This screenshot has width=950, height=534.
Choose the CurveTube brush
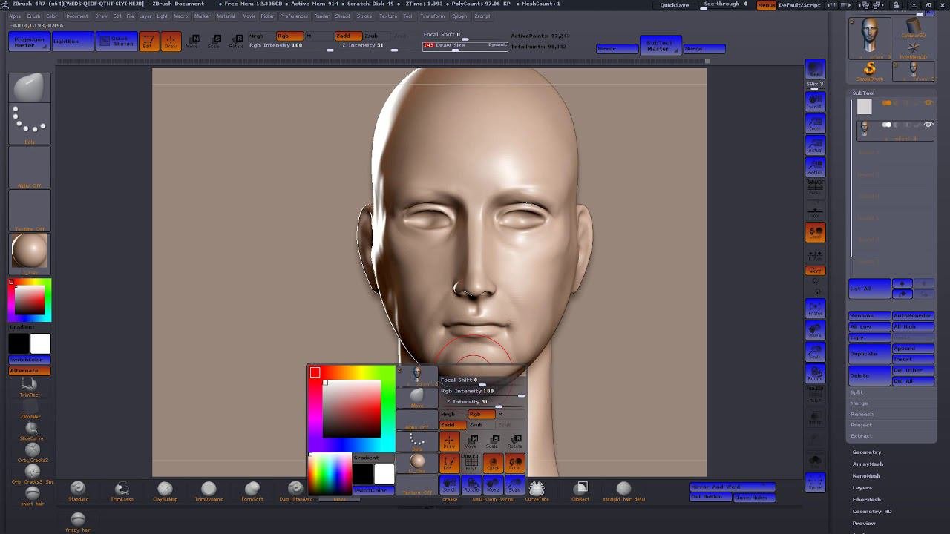(536, 489)
